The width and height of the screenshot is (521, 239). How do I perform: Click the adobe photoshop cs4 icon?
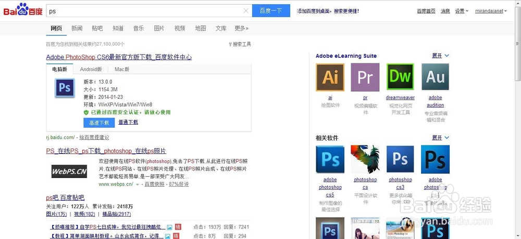(435, 160)
